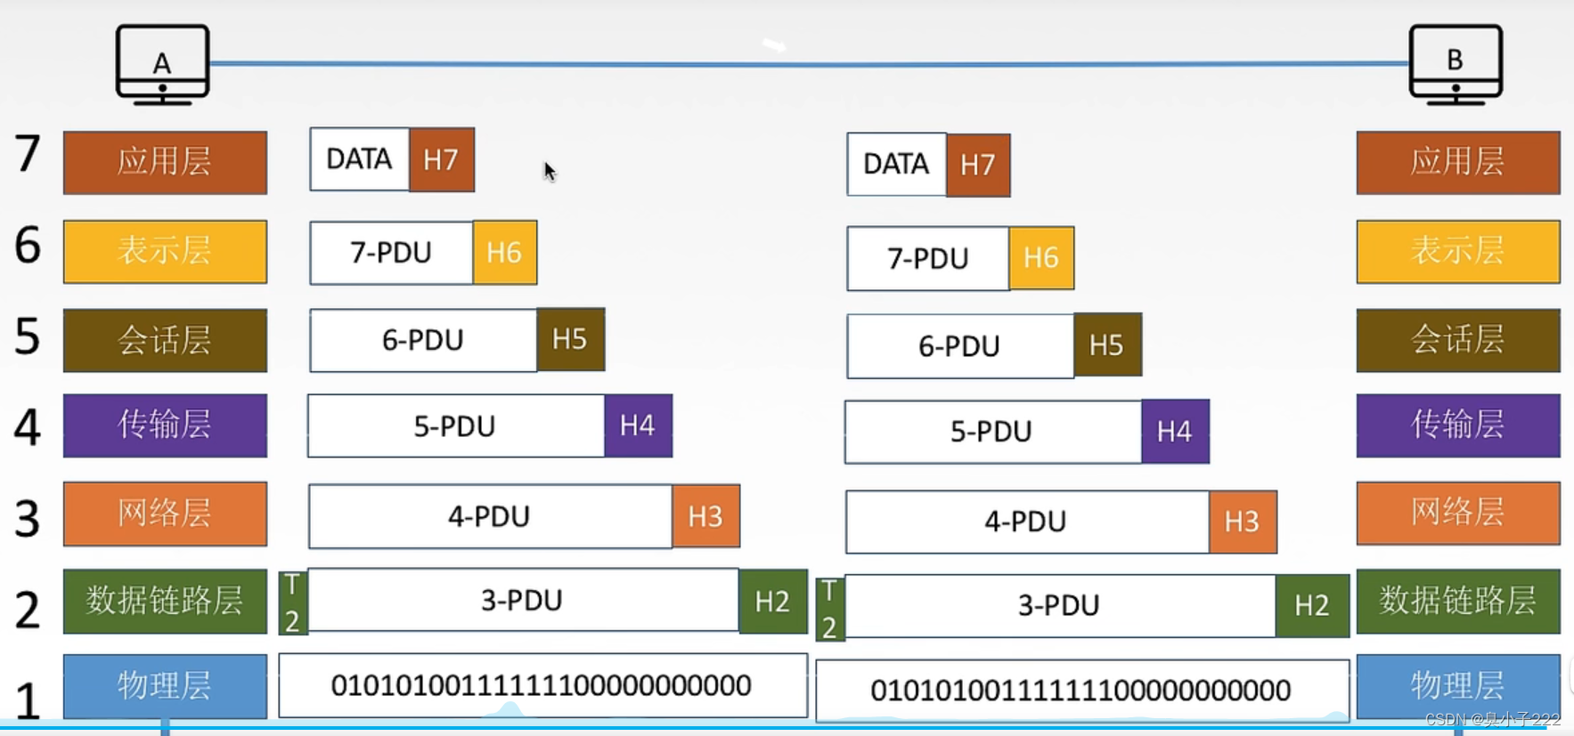Click host B's 数据链路层 layer box

(x=1458, y=602)
